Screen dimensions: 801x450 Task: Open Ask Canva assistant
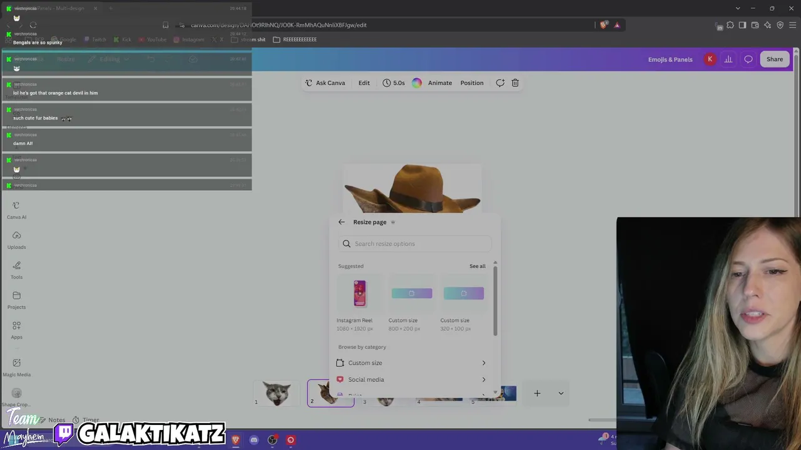pos(325,83)
